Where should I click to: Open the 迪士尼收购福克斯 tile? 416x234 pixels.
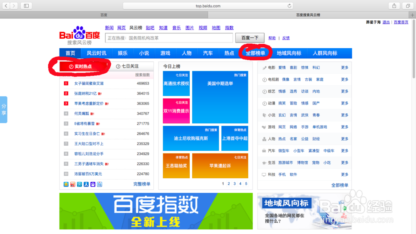click(191, 138)
